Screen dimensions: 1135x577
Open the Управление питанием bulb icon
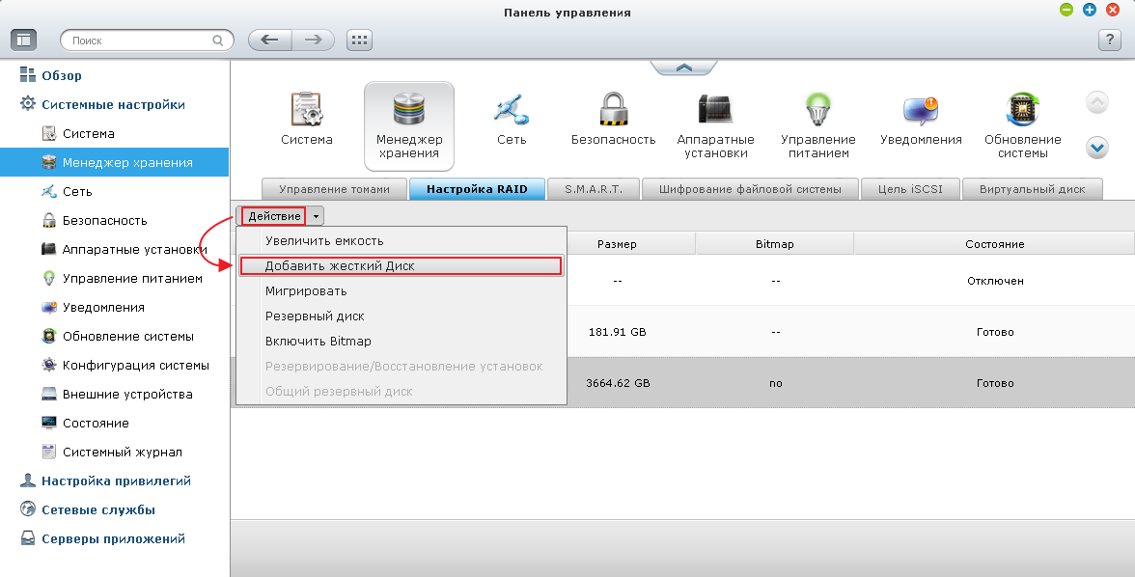[x=818, y=126]
